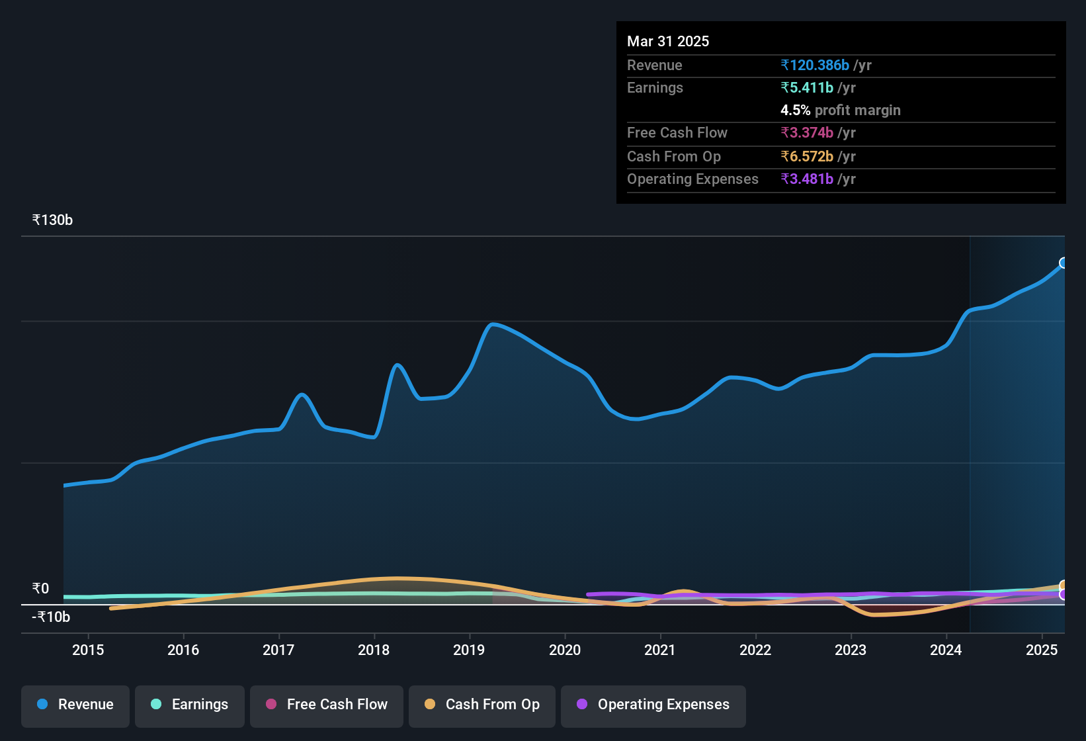
Task: Click the 2022 year label on timeline
Action: 755,650
